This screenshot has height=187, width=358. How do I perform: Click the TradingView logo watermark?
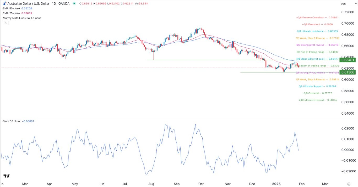pos(7,177)
